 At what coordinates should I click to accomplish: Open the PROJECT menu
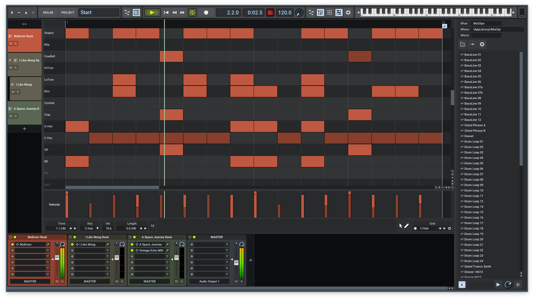pos(68,12)
